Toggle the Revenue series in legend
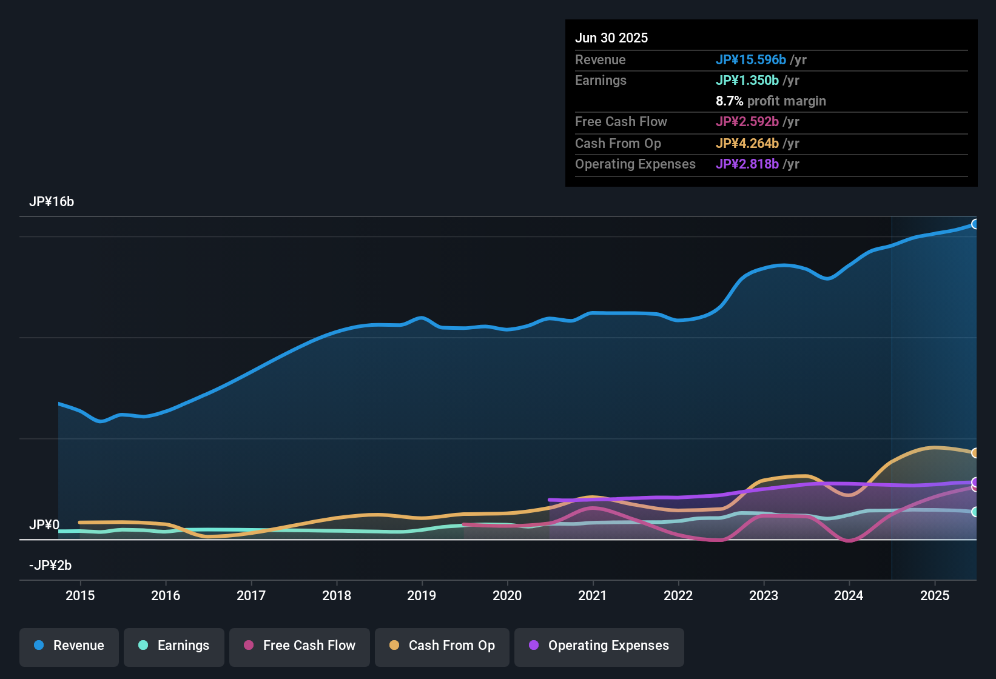996x679 pixels. pos(69,646)
